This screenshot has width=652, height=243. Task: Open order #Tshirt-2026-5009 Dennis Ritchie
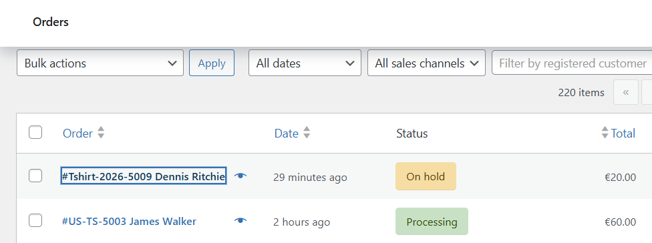[x=144, y=176]
